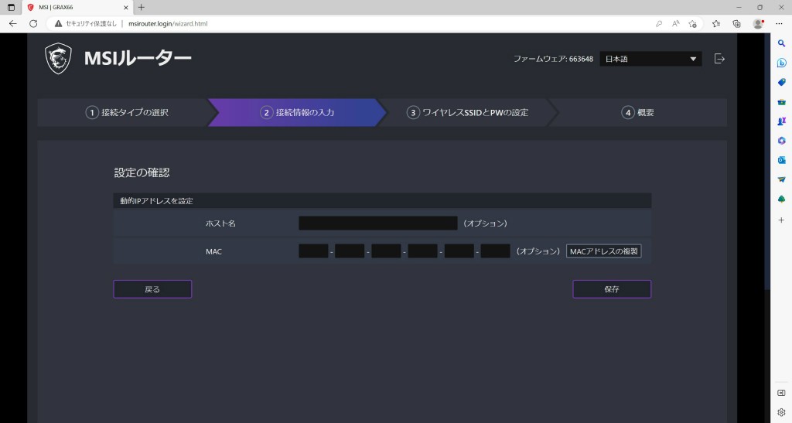Screen dimensions: 792x423
Task: Add this page to favorites star
Action: (693, 23)
